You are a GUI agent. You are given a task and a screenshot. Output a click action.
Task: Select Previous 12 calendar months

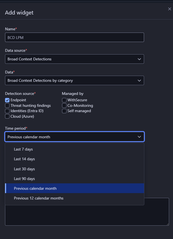pyautogui.click(x=74, y=198)
